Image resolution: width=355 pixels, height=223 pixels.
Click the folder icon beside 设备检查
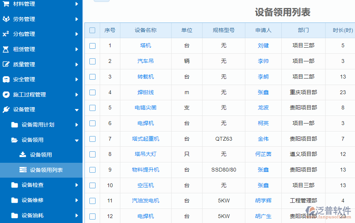(15, 185)
